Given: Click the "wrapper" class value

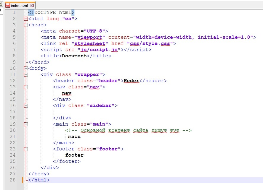Looking at the screenshot, I should [x=88, y=74].
